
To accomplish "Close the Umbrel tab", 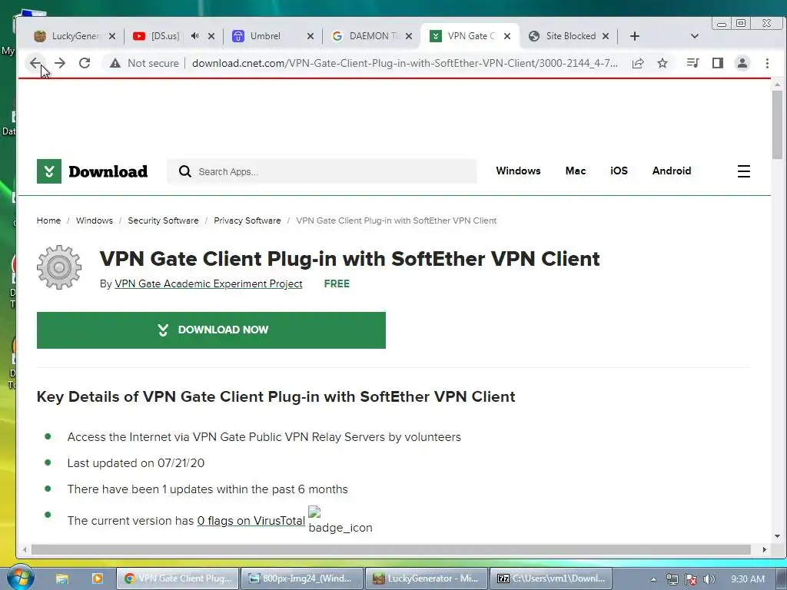I will pos(310,36).
